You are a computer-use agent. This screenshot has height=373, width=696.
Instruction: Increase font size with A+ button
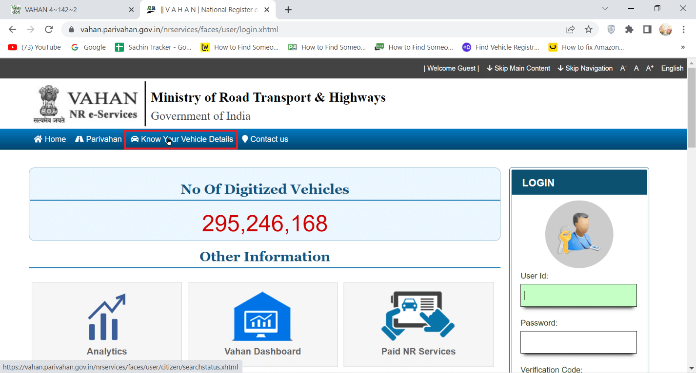click(x=650, y=68)
